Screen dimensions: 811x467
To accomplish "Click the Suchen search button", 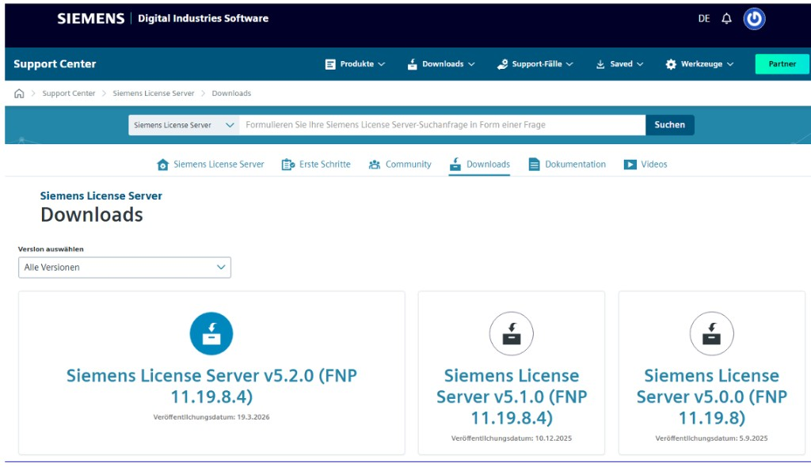I will pyautogui.click(x=670, y=125).
